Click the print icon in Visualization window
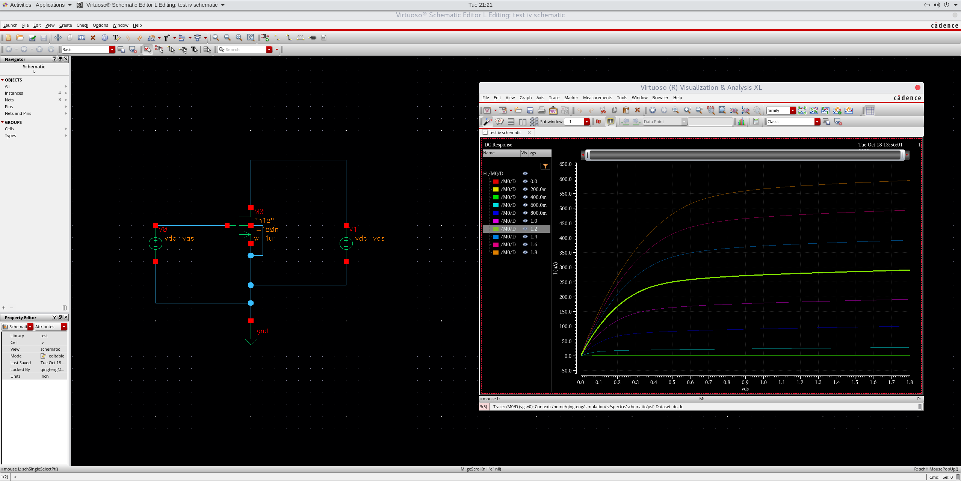The height and width of the screenshot is (481, 961). [541, 110]
